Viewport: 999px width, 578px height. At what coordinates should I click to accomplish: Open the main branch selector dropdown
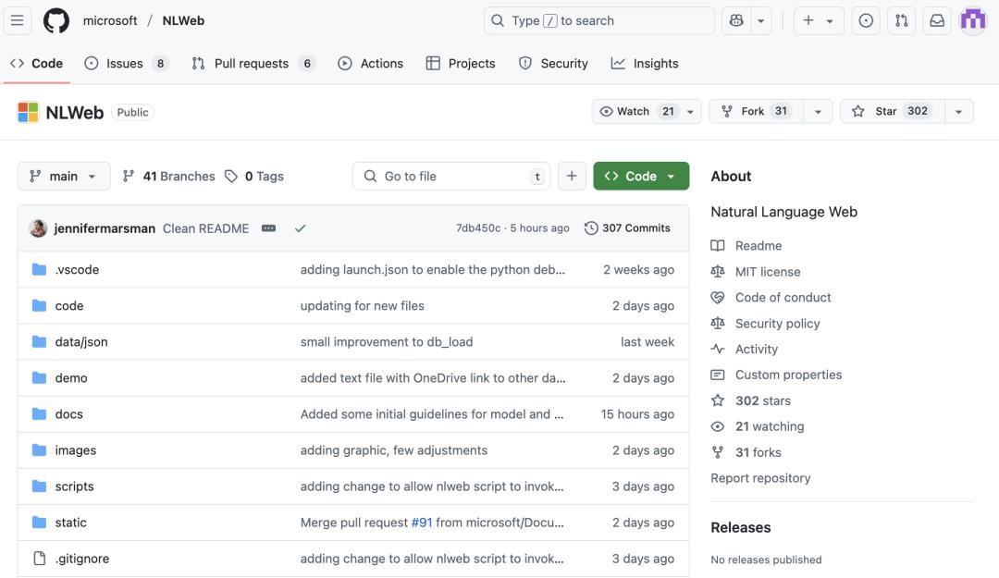pos(64,176)
